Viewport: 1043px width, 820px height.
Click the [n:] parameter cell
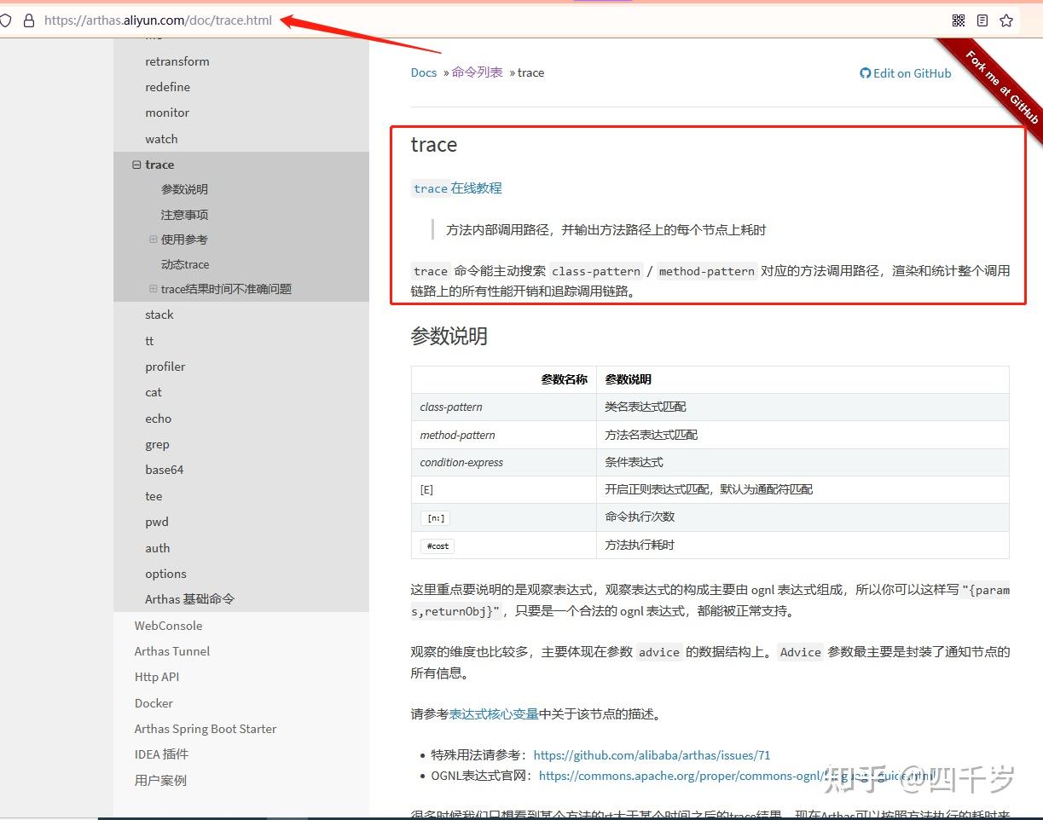(504, 517)
